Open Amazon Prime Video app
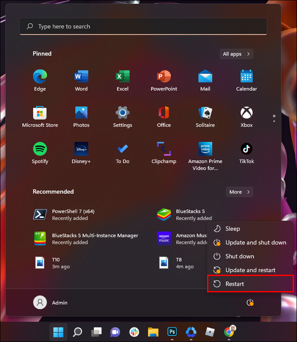Image resolution: width=297 pixels, height=342 pixels. [205, 156]
